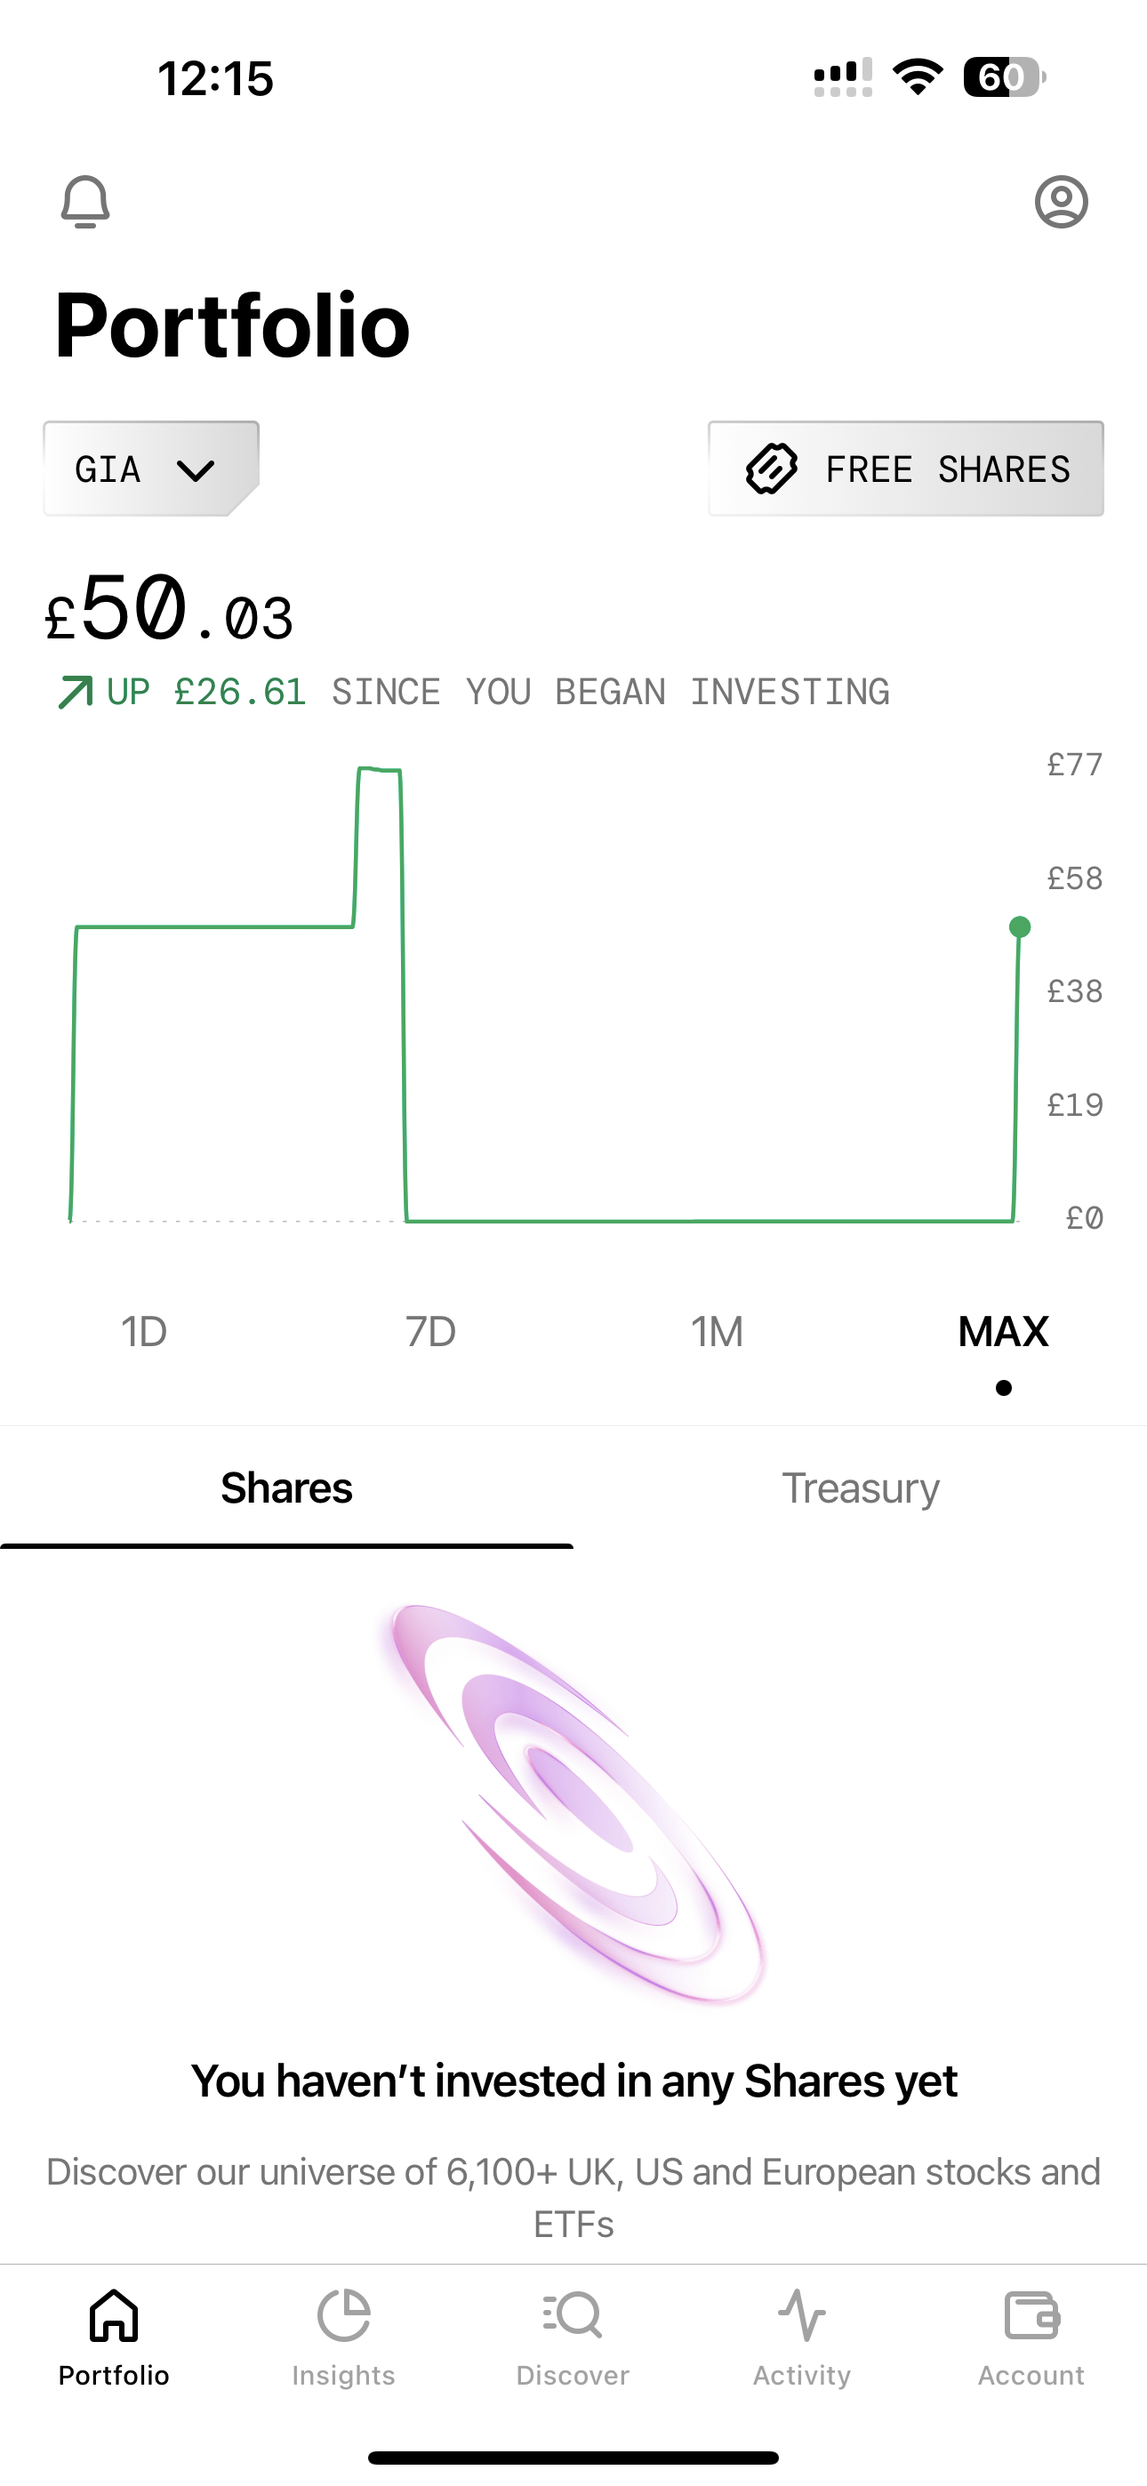Switch to the Treasury tab

coord(861,1488)
